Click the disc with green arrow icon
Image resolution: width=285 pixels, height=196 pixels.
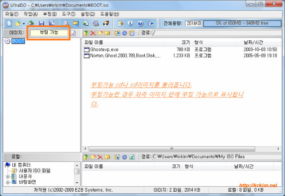pos(86,24)
